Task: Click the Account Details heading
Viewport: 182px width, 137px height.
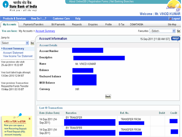Action: [48, 45]
